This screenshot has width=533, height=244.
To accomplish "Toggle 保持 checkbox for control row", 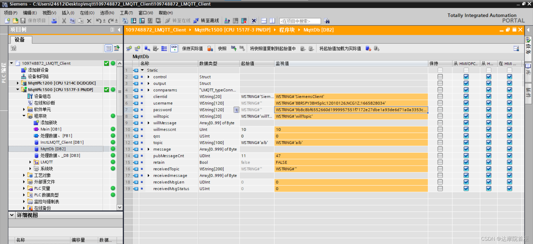I will click(440, 77).
